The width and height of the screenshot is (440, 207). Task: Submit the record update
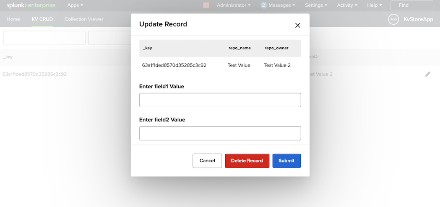[x=286, y=161]
